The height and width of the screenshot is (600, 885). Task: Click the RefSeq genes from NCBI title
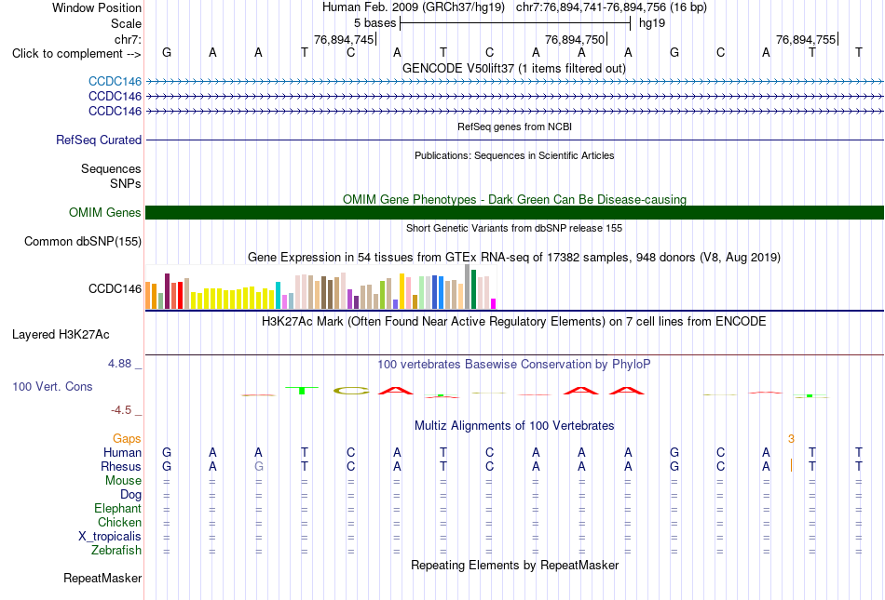(x=514, y=127)
